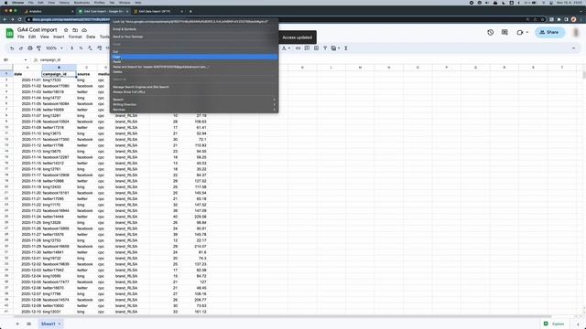This screenshot has height=329, width=586.
Task: Click add sheet plus button
Action: 17,324
